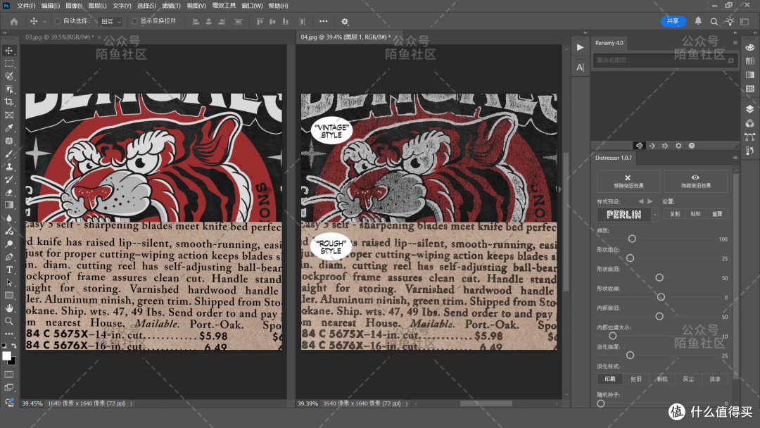Image resolution: width=760 pixels, height=428 pixels.
Task: Click the play actions panel icon
Action: [580, 47]
